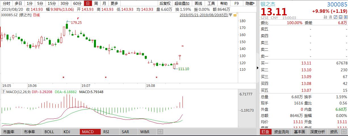The height and width of the screenshot is (136, 348).
Task: Open the 画线 drawing tools
Action: click(x=198, y=3)
